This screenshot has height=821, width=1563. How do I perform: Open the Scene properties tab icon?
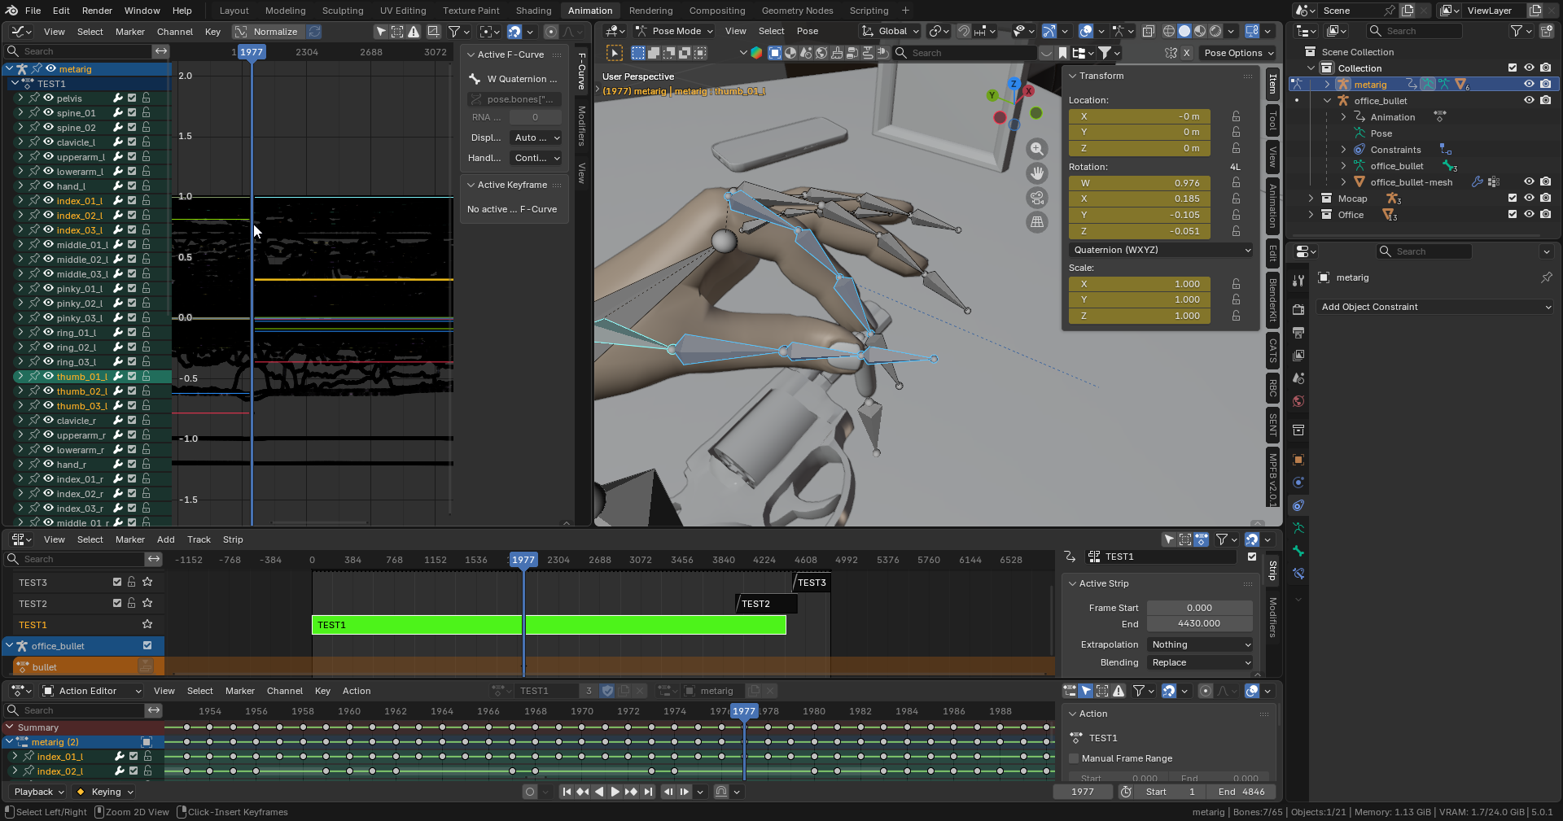pyautogui.click(x=1298, y=378)
